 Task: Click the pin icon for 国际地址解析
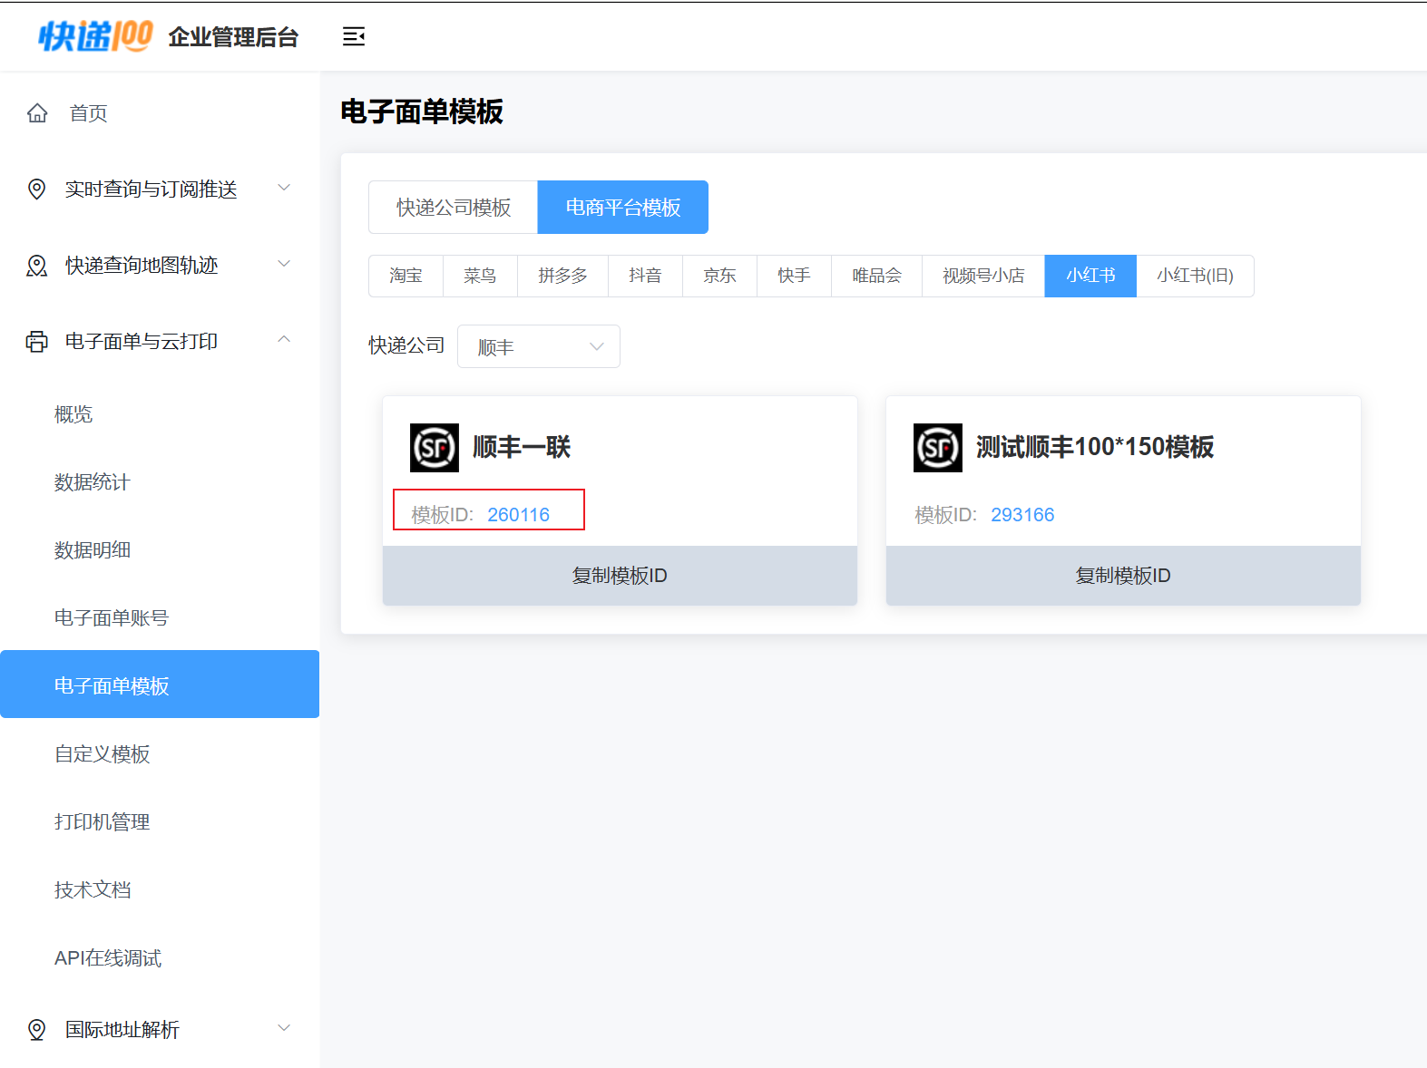[37, 1030]
